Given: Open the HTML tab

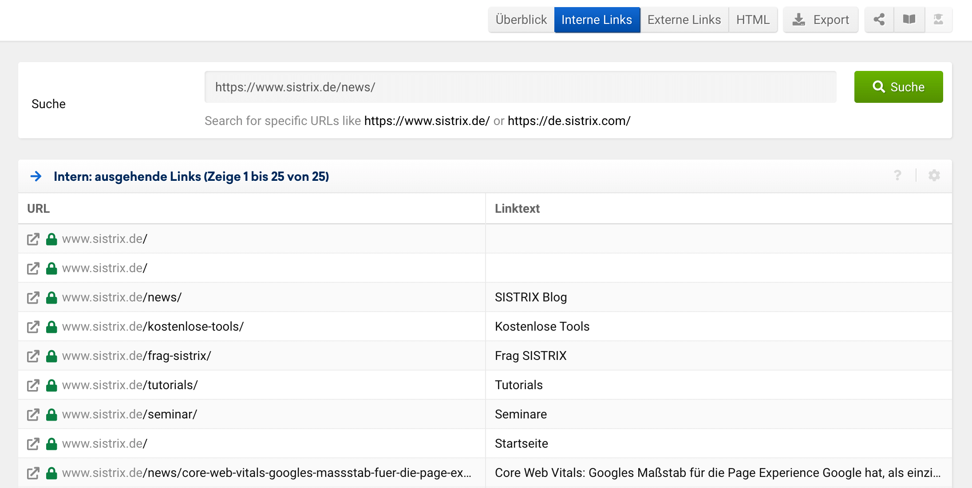Looking at the screenshot, I should coord(753,20).
